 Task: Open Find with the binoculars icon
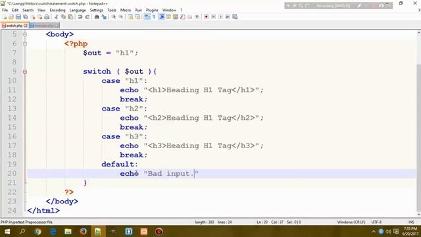97,17
